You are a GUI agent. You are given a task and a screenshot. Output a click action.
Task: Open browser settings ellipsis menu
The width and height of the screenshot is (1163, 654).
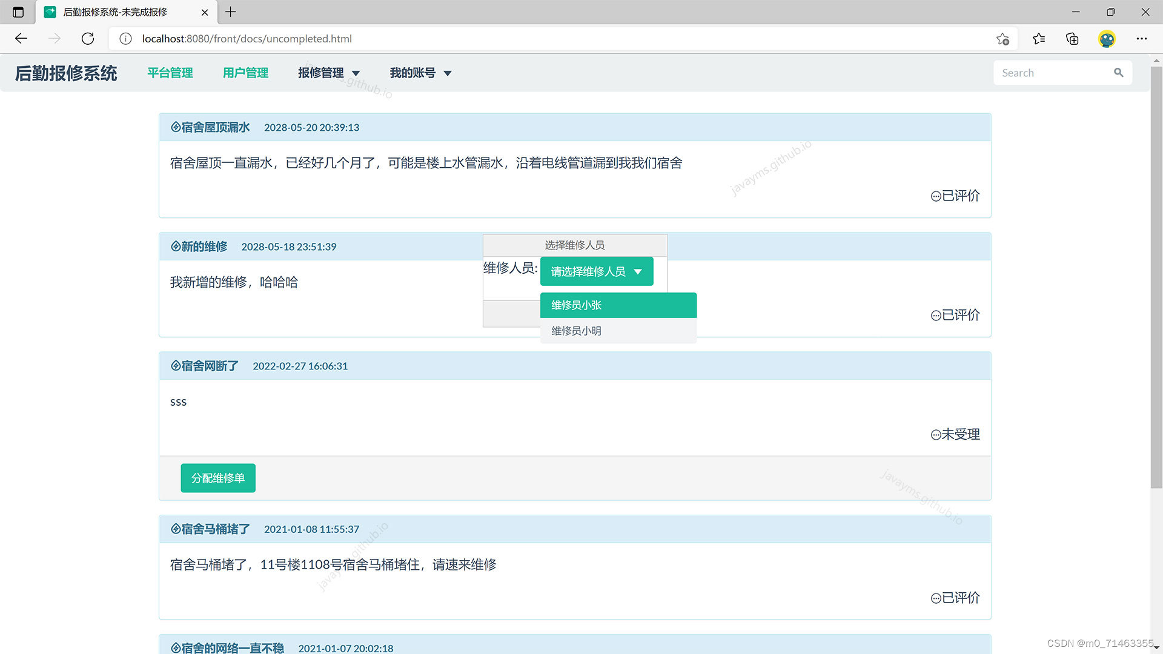point(1142,39)
